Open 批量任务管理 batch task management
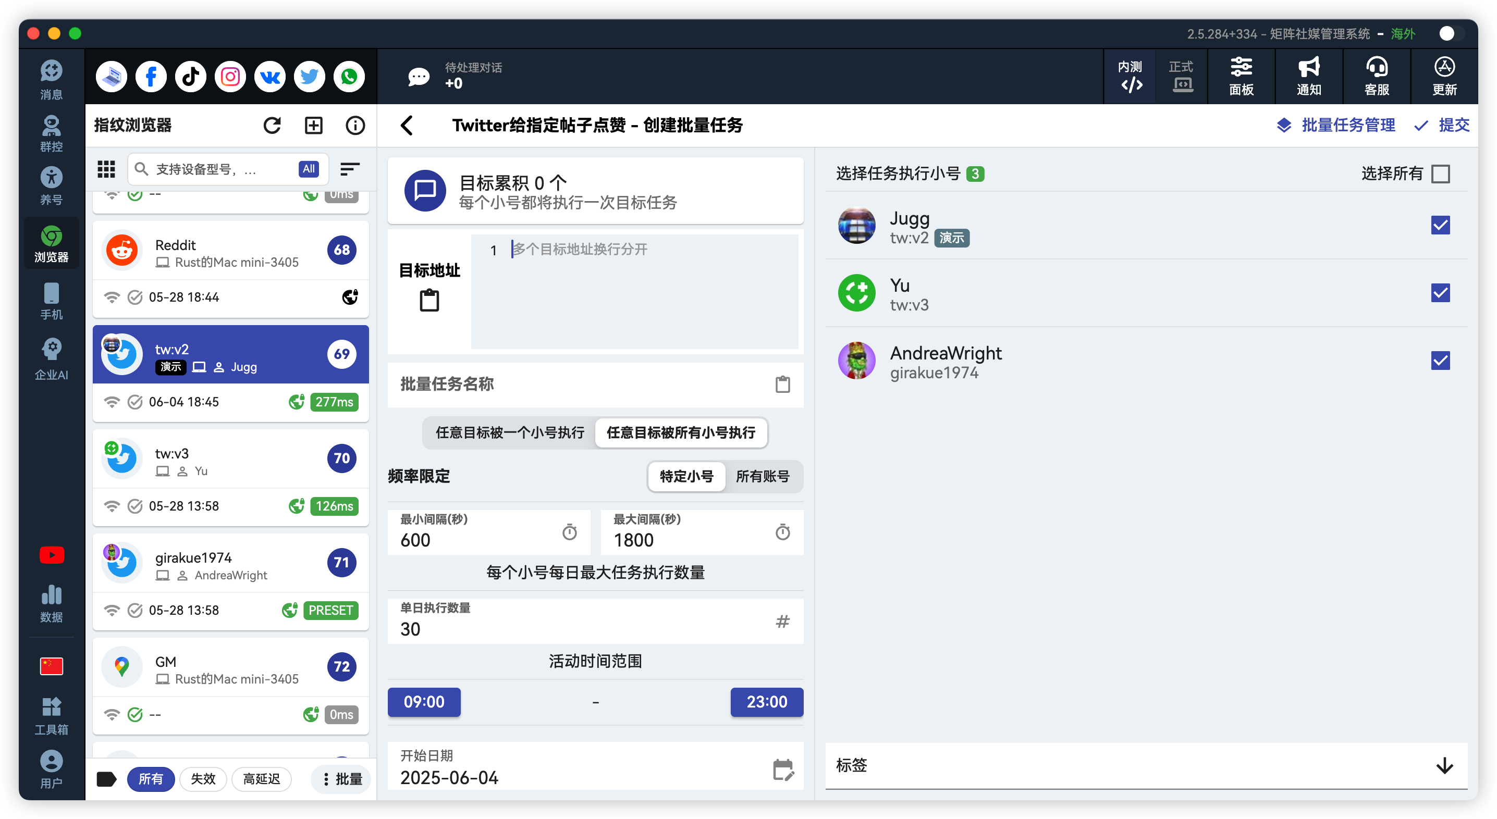The height and width of the screenshot is (819, 1497). (1335, 125)
